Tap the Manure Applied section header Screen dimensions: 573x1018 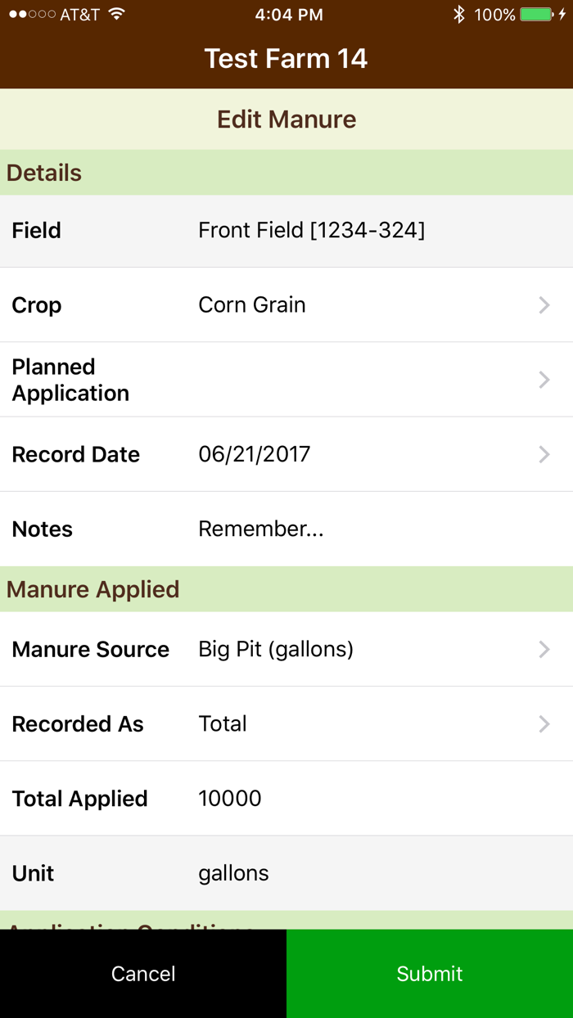[x=93, y=590]
